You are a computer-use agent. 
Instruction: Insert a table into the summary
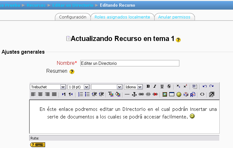172,94
